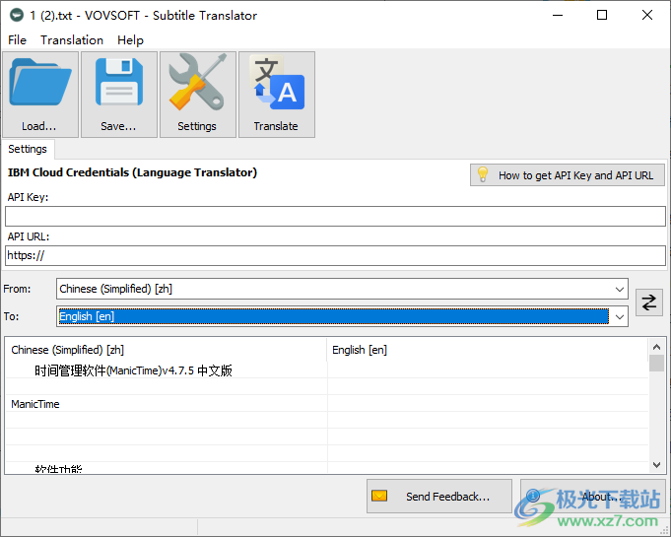Expand the To language dropdown arrow

pos(619,316)
